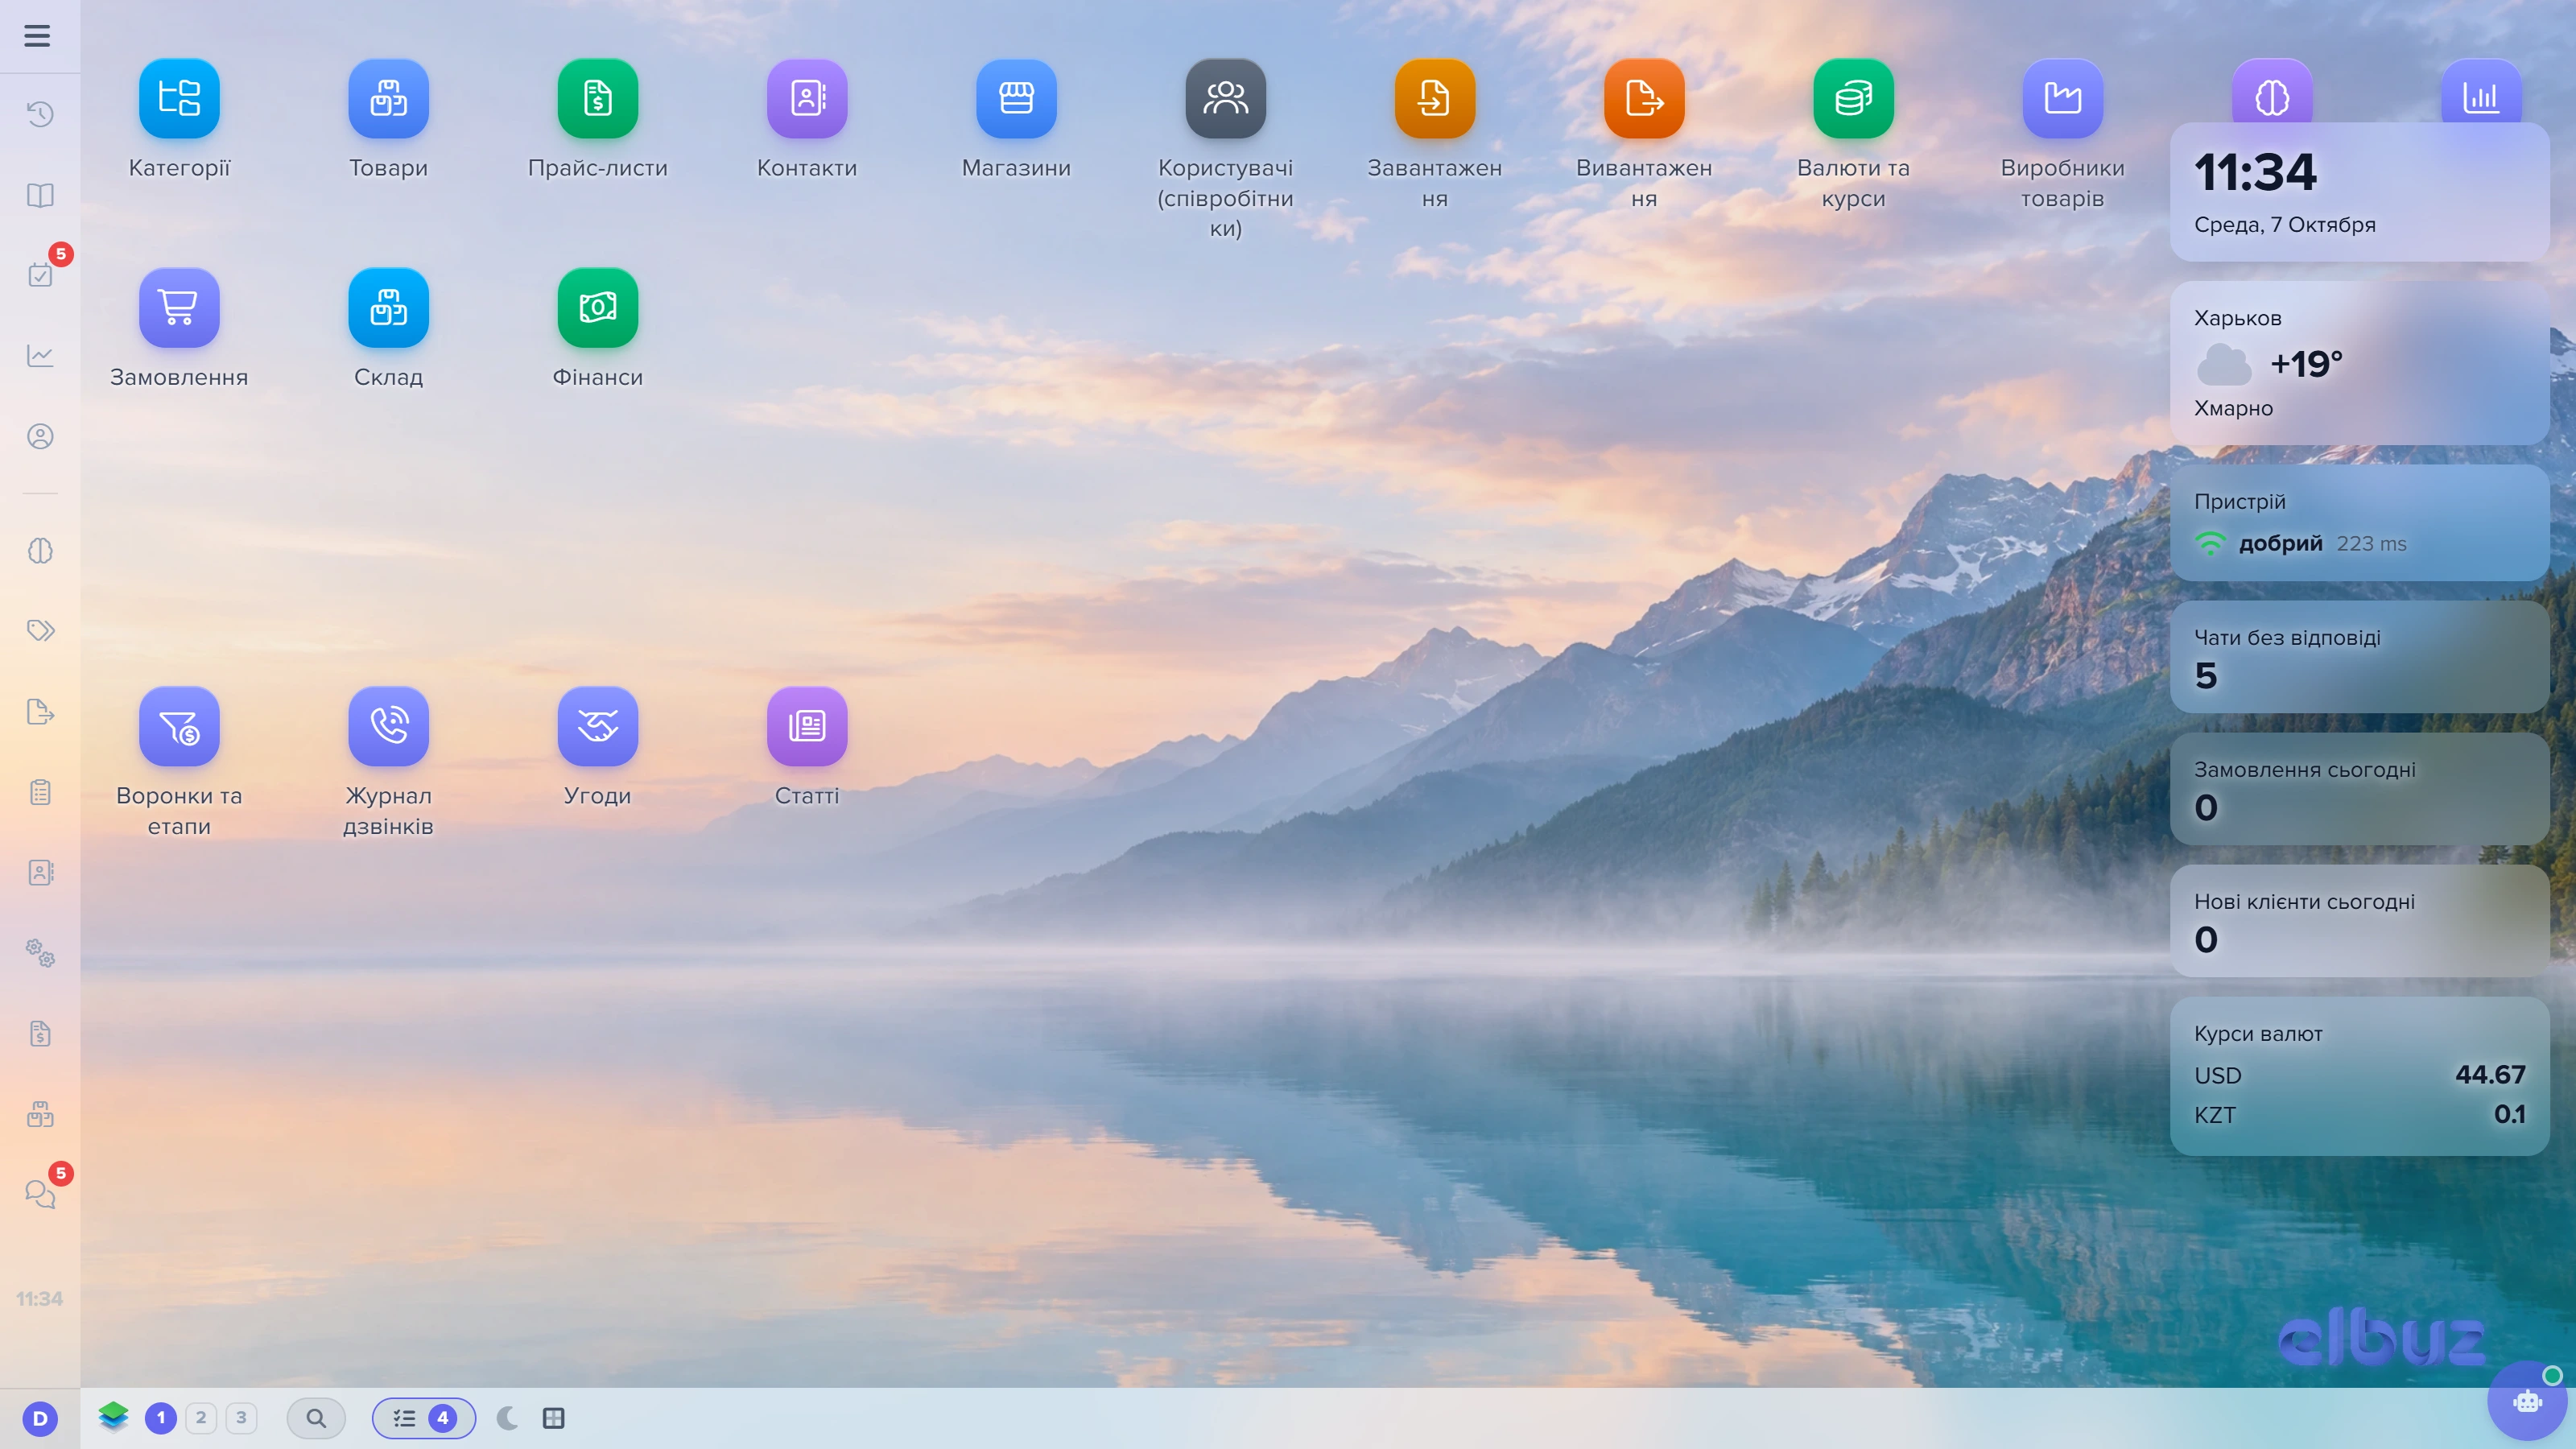Click the D user avatar
Image resolution: width=2576 pixels, height=1449 pixels.
click(40, 1418)
